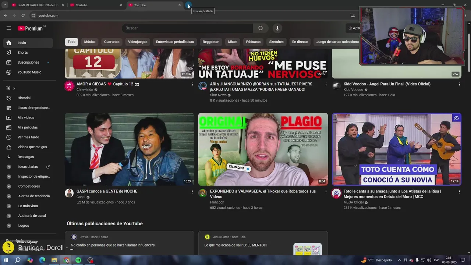The image size is (471, 265).
Task: Select the Música filter chip
Action: (90, 42)
